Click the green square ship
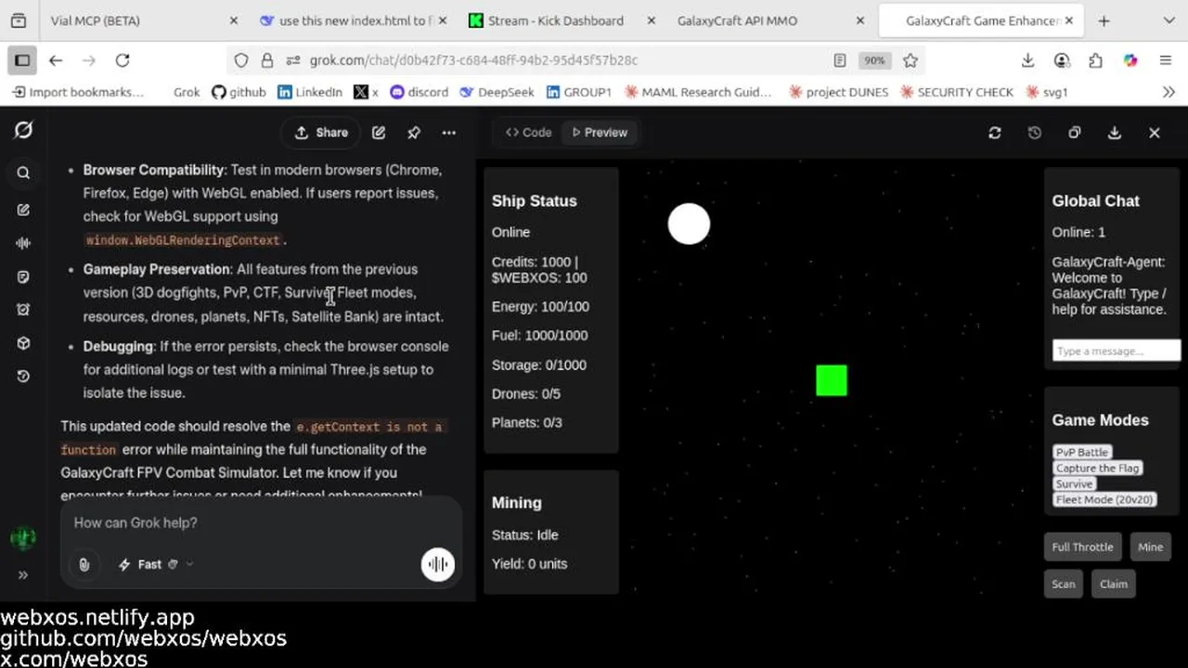 [x=832, y=380]
